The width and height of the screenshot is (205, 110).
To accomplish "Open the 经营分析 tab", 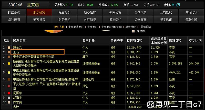I will pyautogui.click(x=65, y=12).
